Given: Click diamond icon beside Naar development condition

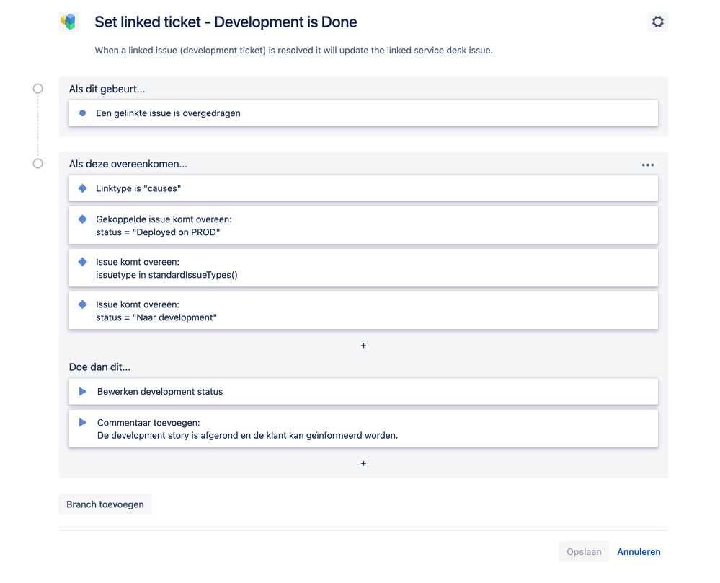Looking at the screenshot, I should click(82, 304).
